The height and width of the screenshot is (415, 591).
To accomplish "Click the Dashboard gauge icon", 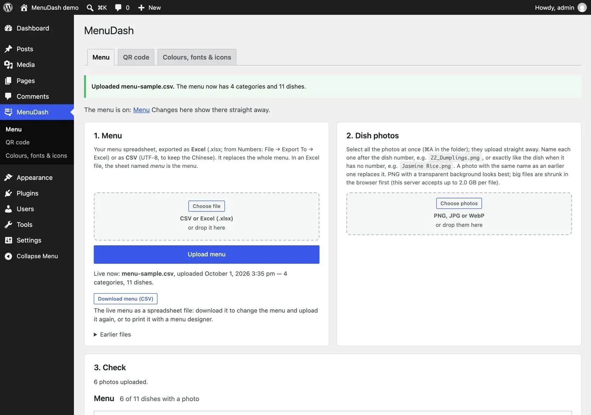I will tap(8, 28).
